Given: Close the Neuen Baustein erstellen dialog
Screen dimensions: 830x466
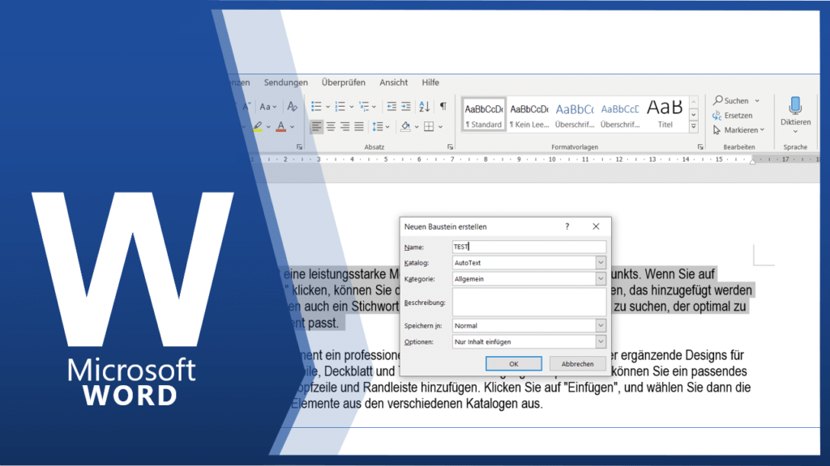Looking at the screenshot, I should 596,227.
